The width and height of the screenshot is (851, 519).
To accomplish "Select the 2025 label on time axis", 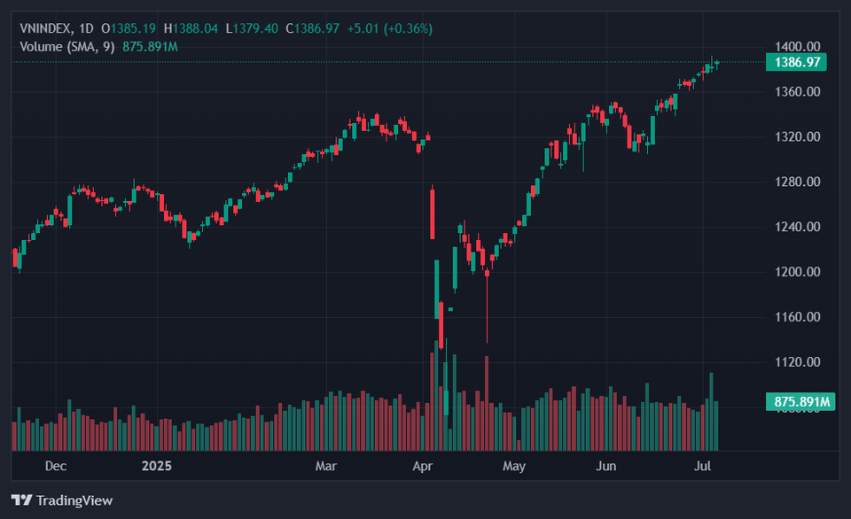I will (x=156, y=466).
